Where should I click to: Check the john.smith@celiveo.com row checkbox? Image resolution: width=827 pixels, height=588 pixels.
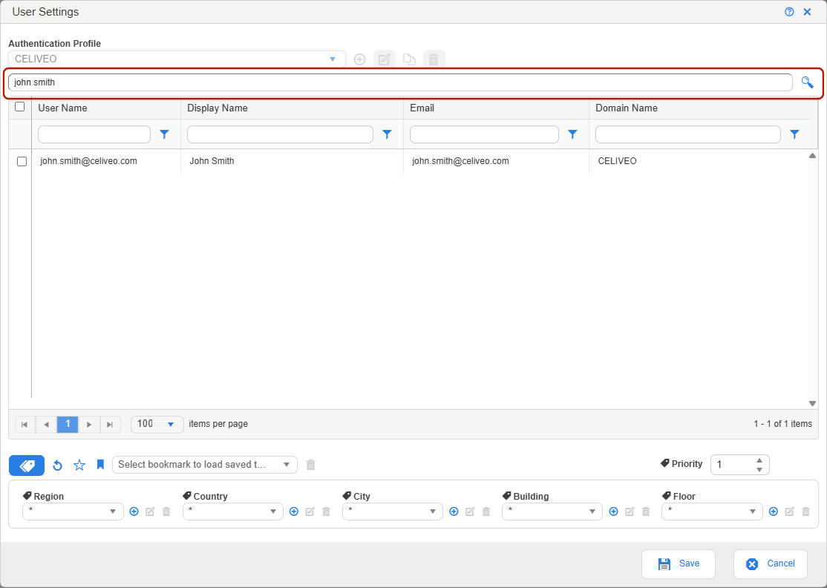[x=22, y=161]
